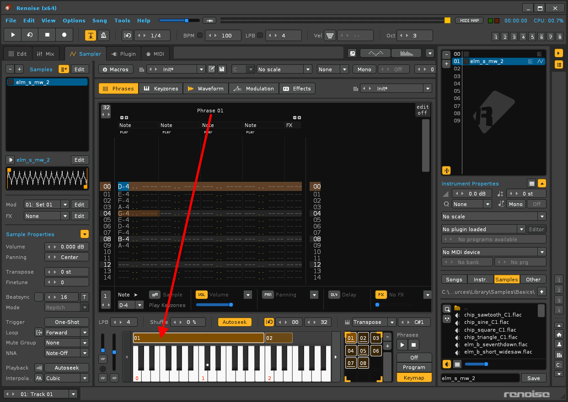Image resolution: width=568 pixels, height=402 pixels.
Task: Click the detach sampler window icon
Action: [352, 53]
